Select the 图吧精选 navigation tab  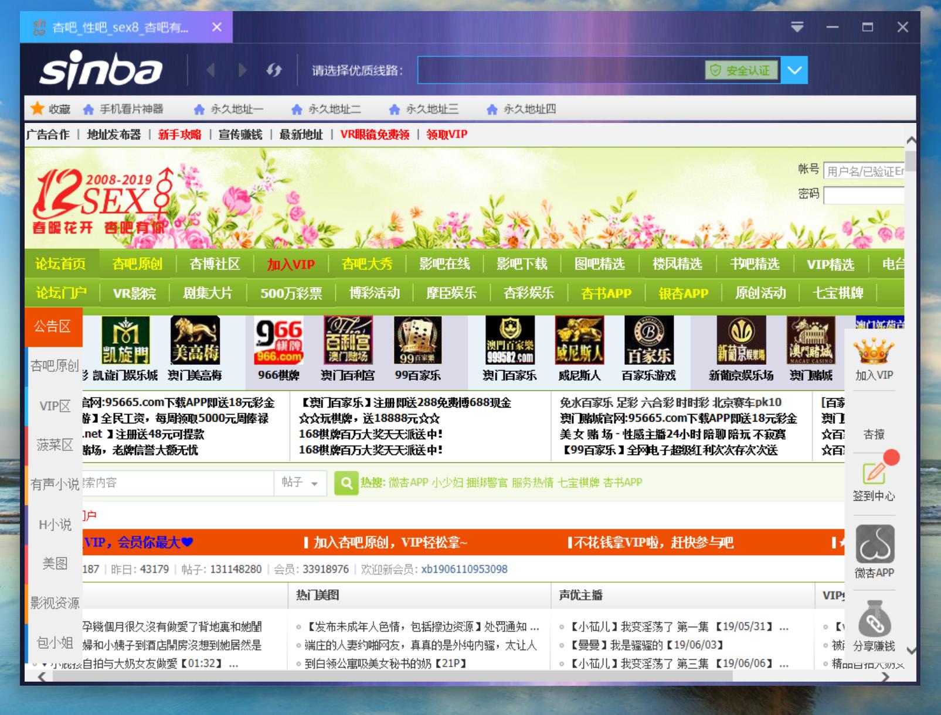point(599,264)
